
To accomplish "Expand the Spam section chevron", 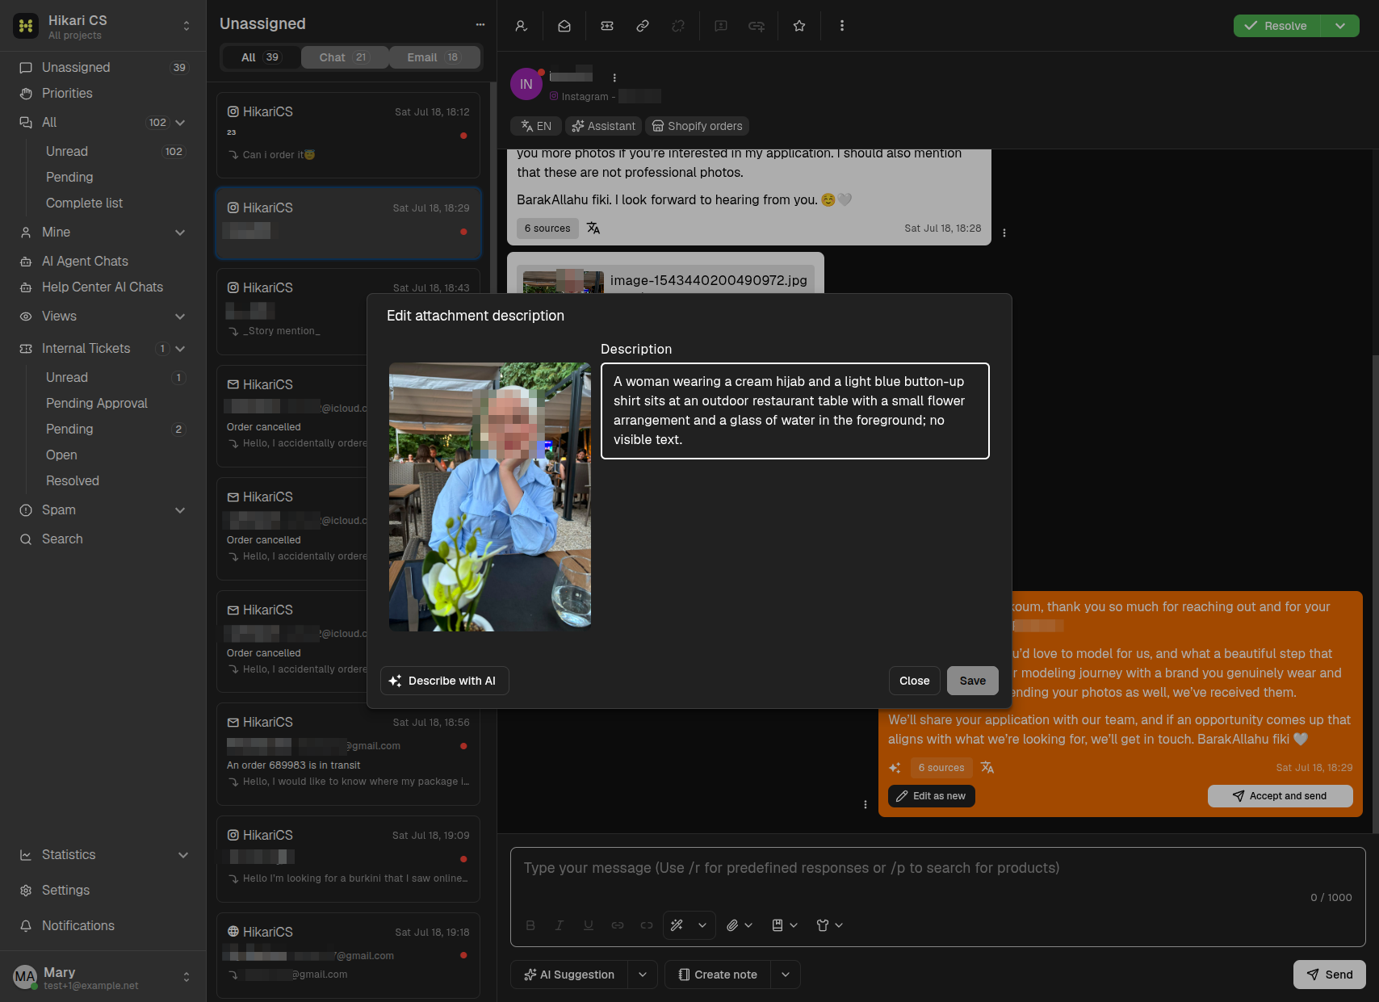I will [x=180, y=510].
